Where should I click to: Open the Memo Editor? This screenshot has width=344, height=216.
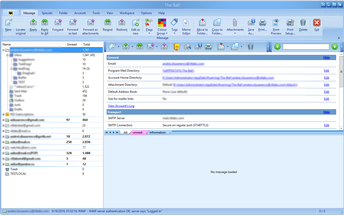186,27
